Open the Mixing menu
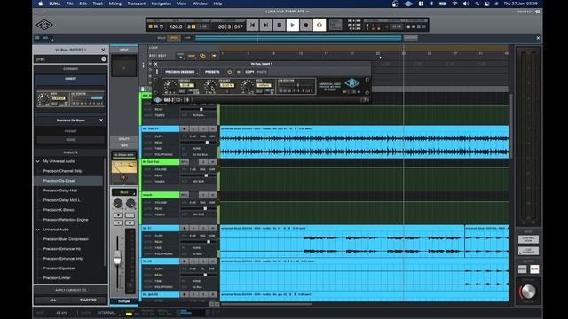The width and height of the screenshot is (568, 319). [115, 4]
